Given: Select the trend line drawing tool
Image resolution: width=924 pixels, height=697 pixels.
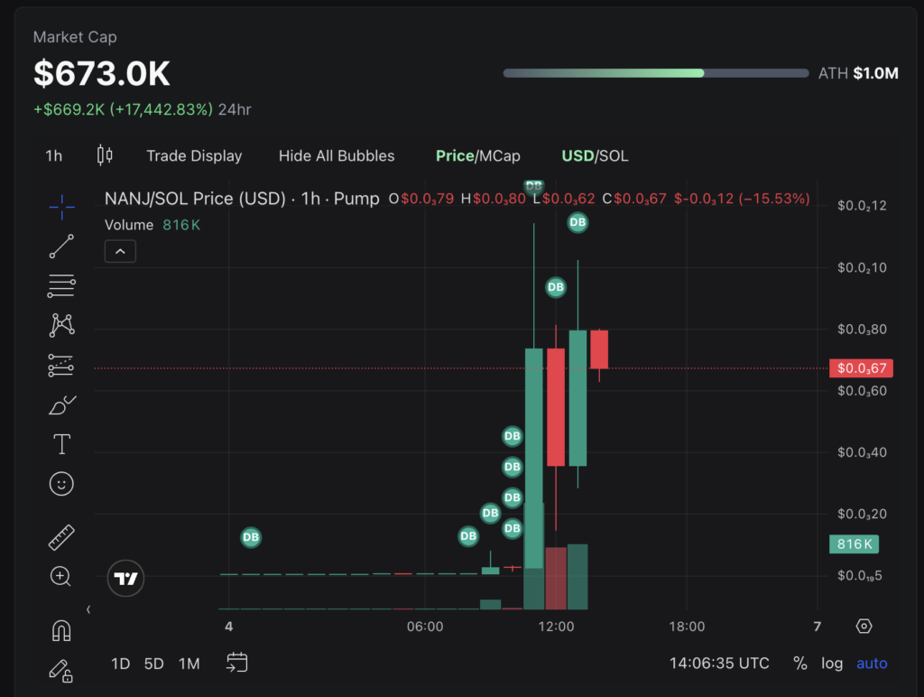Looking at the screenshot, I should pos(61,246).
